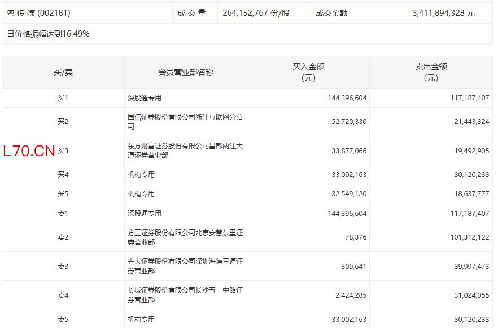Open 国信证券 浙江互联网分公司 branch entry
Screen dimensions: 498x336
click(x=185, y=122)
